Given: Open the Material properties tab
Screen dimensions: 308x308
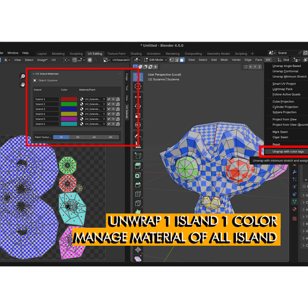Looking at the screenshot, I should (295, 209).
